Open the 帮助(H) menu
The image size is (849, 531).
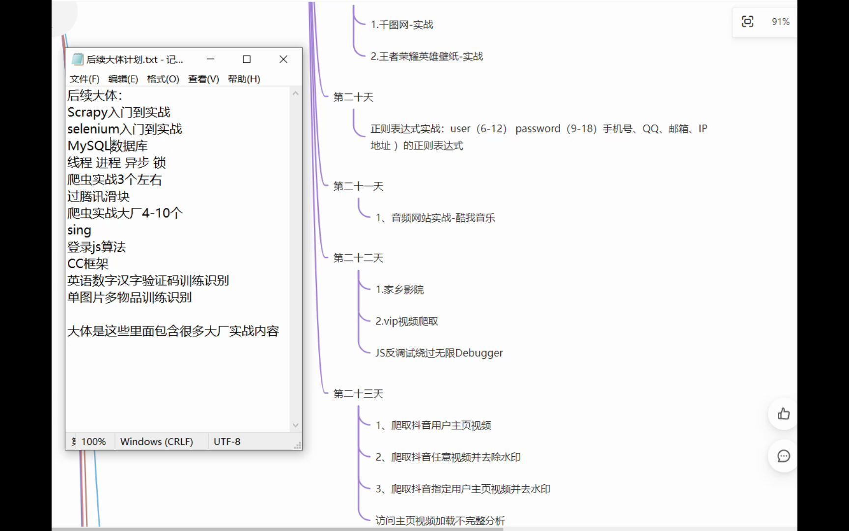(243, 78)
